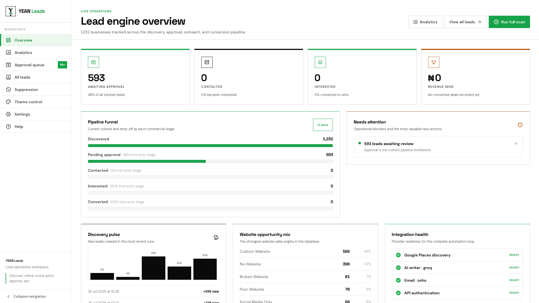Screen dimensions: 539x303
Task: Click the Needs attention alert icon
Action: (x=520, y=125)
